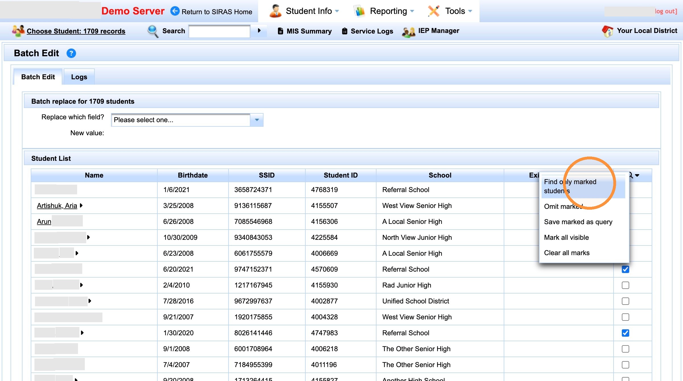Viewport: 683px width, 381px height.
Task: Sort by the Student ID column header
Action: click(341, 175)
